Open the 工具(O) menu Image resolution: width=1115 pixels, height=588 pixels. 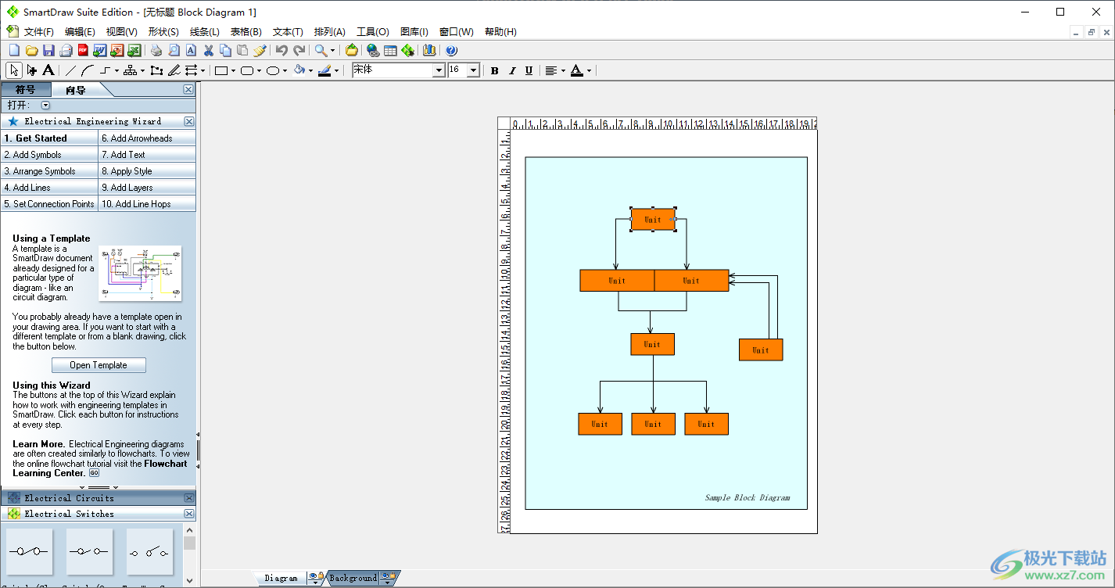(372, 32)
